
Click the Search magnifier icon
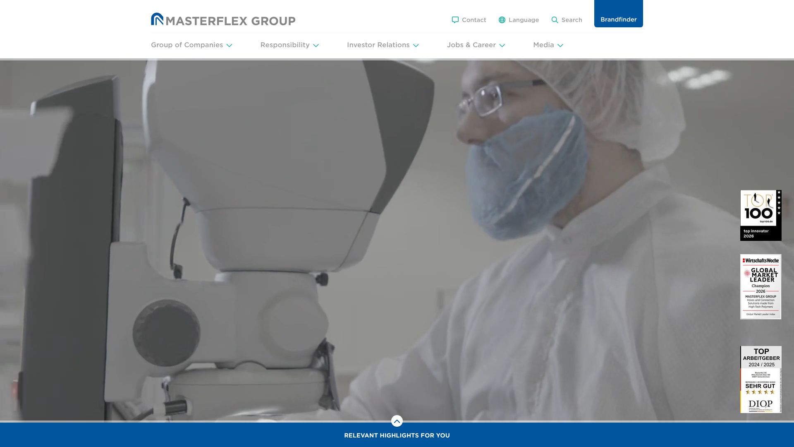[555, 20]
